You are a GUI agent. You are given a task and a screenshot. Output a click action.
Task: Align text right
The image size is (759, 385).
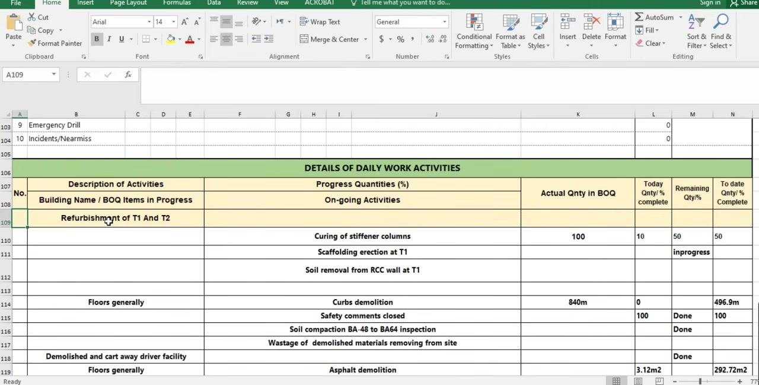(x=238, y=39)
